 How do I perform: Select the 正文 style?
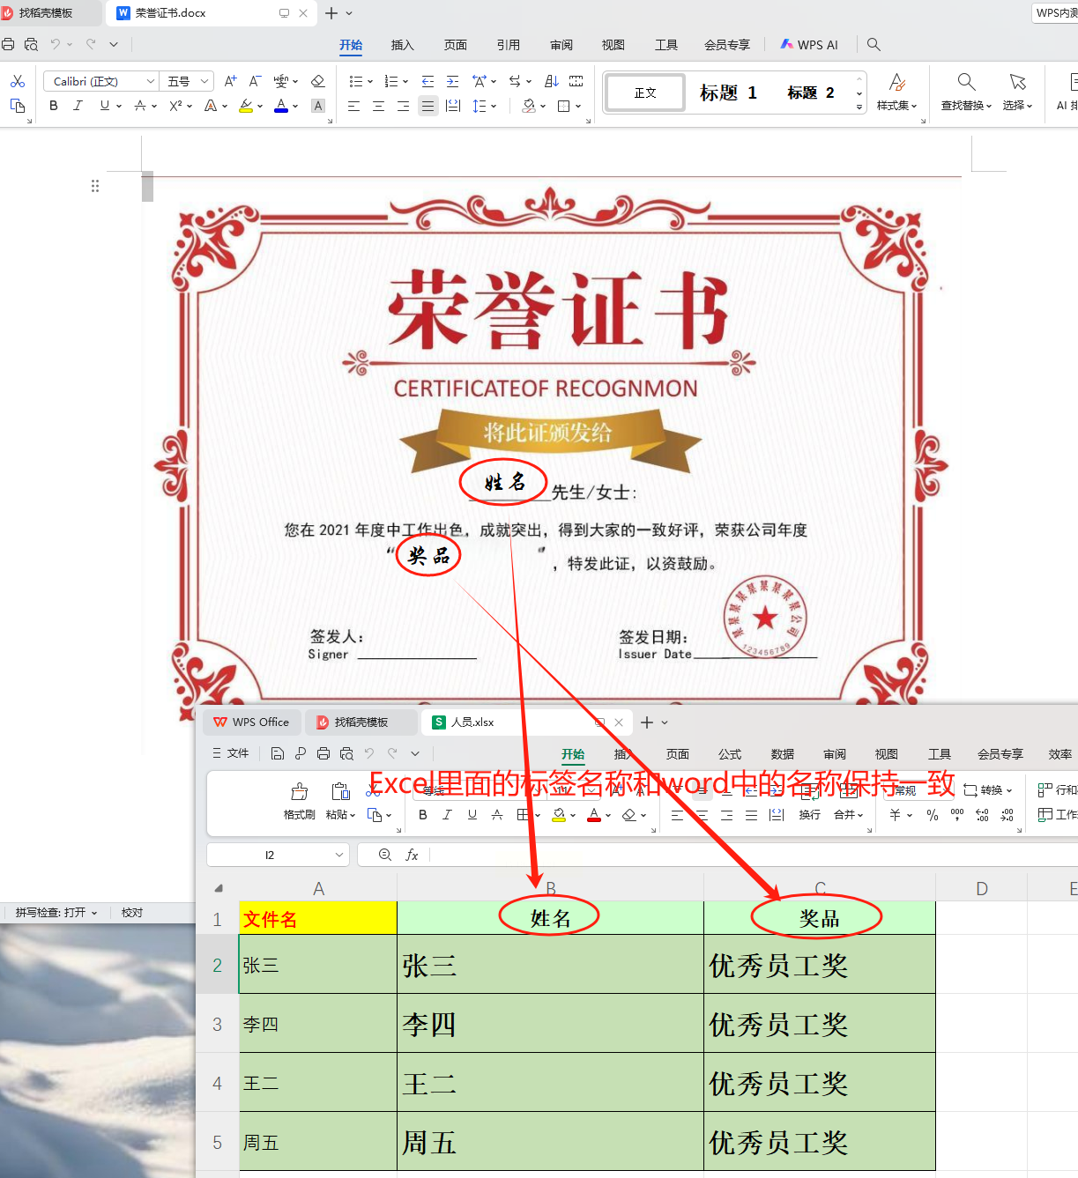[x=645, y=93]
